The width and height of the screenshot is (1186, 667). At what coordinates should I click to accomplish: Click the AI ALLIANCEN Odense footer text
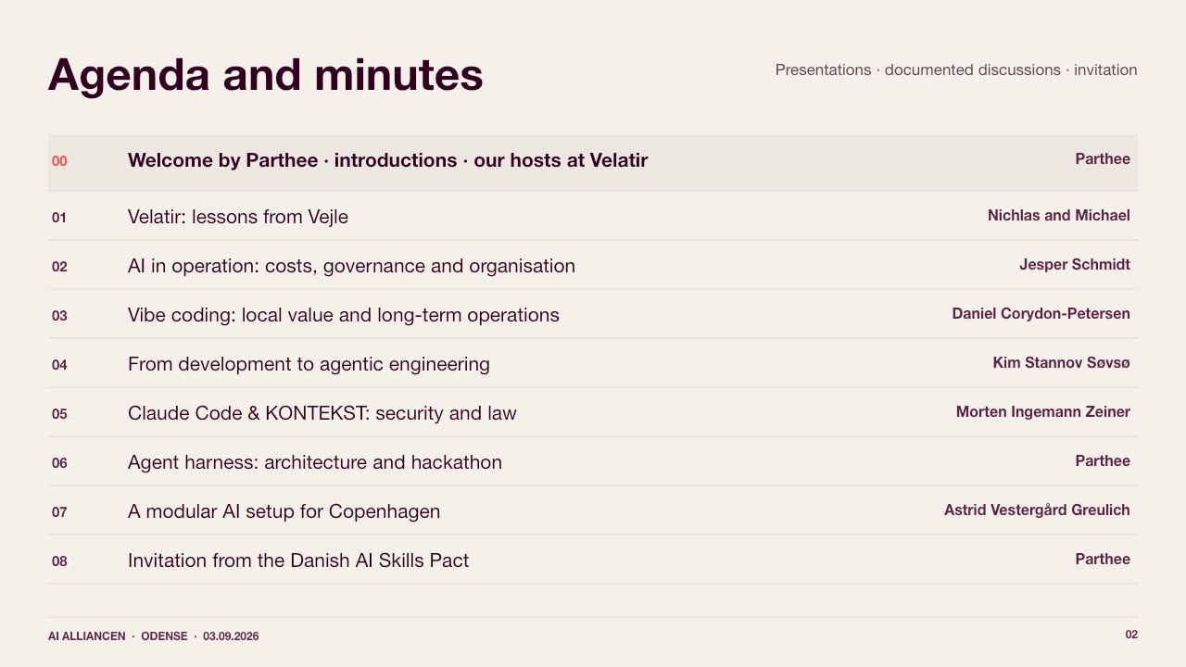coord(154,636)
